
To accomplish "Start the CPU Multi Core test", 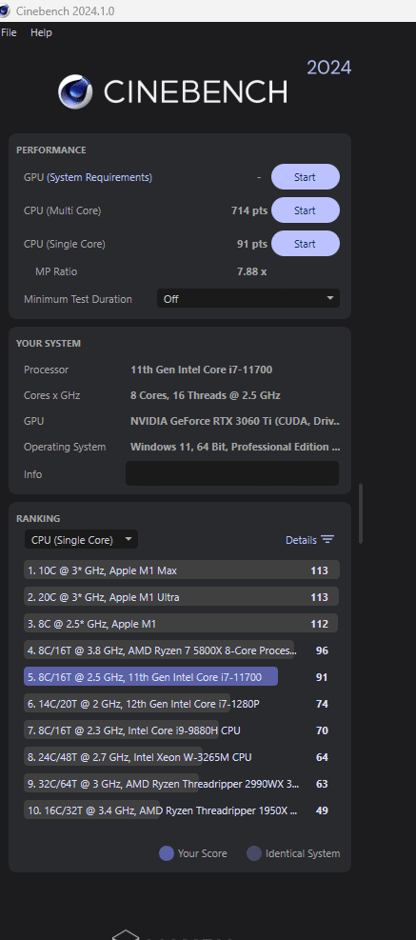I will click(306, 210).
